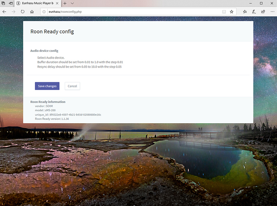Click the vendor : SOtM line
The height and width of the screenshot is (206, 277).
click(x=44, y=106)
